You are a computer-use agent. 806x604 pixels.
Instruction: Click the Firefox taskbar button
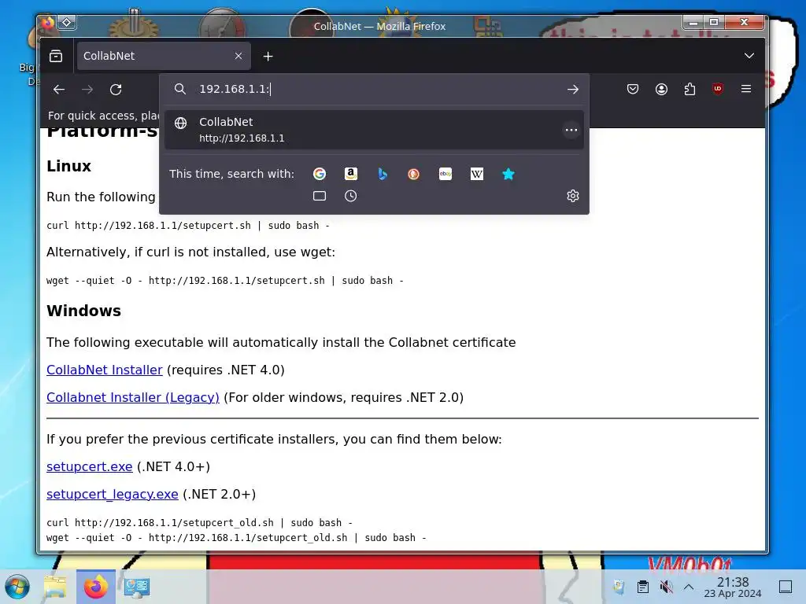click(95, 587)
